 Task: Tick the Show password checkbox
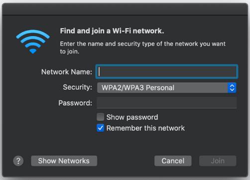[x=101, y=117]
